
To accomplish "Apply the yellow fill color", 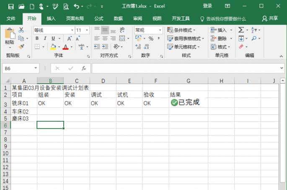I will tap(53, 47).
